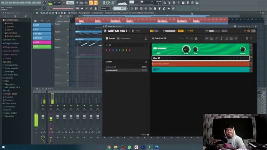
Task: Click the Skreamer Volume knob
Action: pos(242,49)
